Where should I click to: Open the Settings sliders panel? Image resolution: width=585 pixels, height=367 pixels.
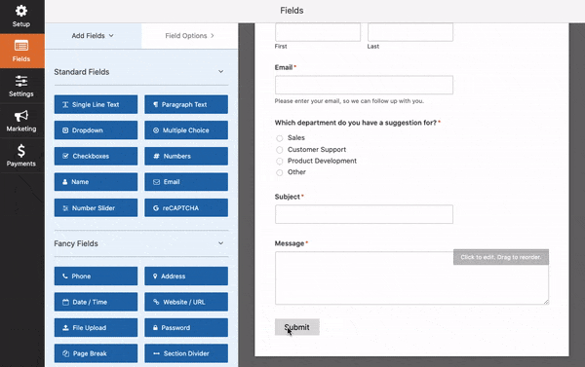pos(21,86)
